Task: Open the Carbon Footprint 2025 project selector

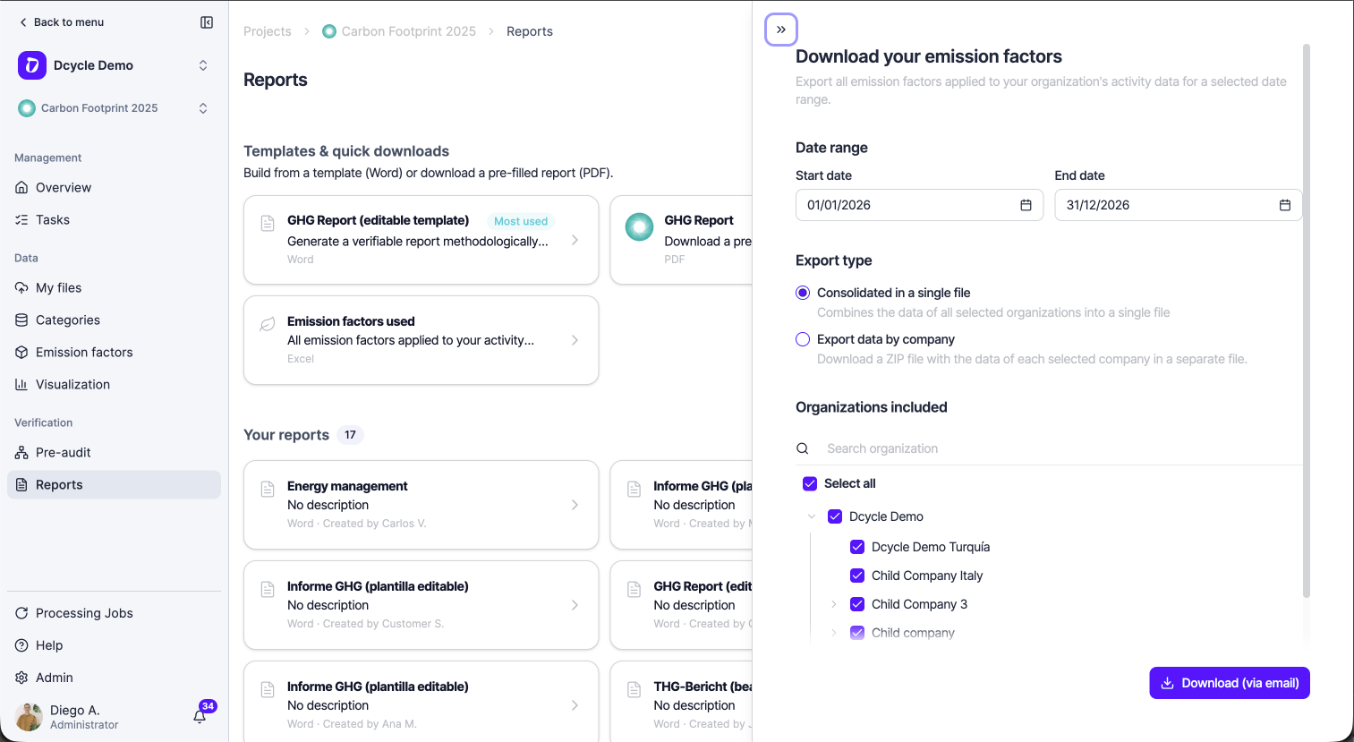Action: (115, 108)
